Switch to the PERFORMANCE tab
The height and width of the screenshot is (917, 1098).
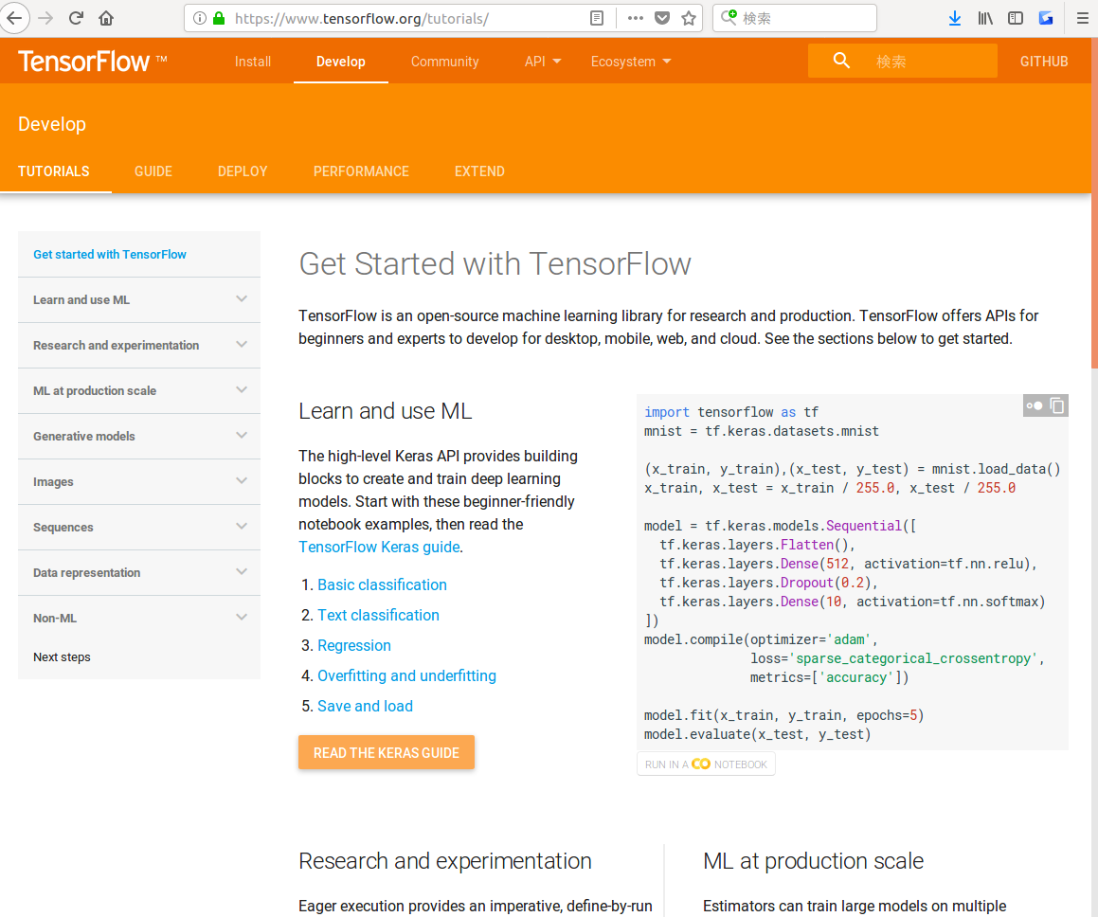361,171
